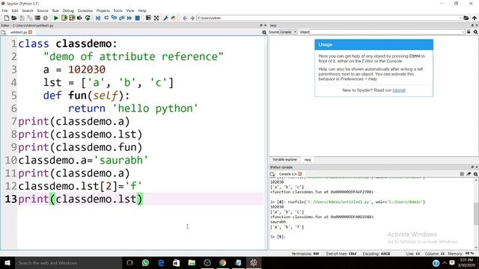Screen dimensions: 479x269
Task: Undock the Help pane
Action: 472,25
